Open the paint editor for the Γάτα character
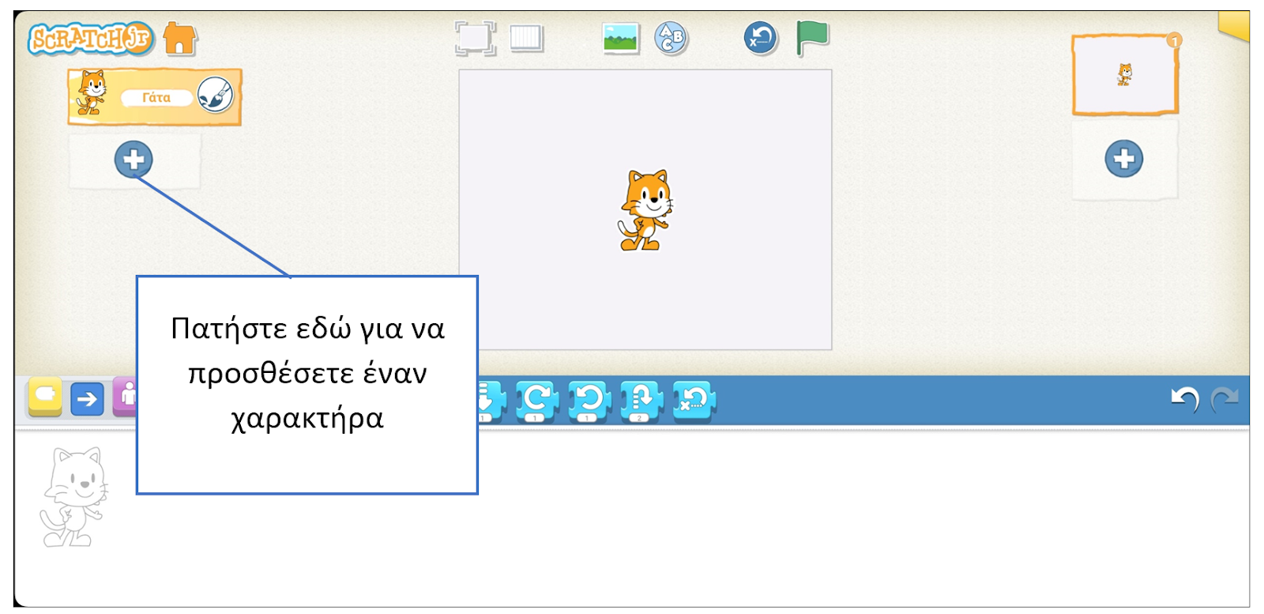1264x614 pixels. (x=215, y=96)
